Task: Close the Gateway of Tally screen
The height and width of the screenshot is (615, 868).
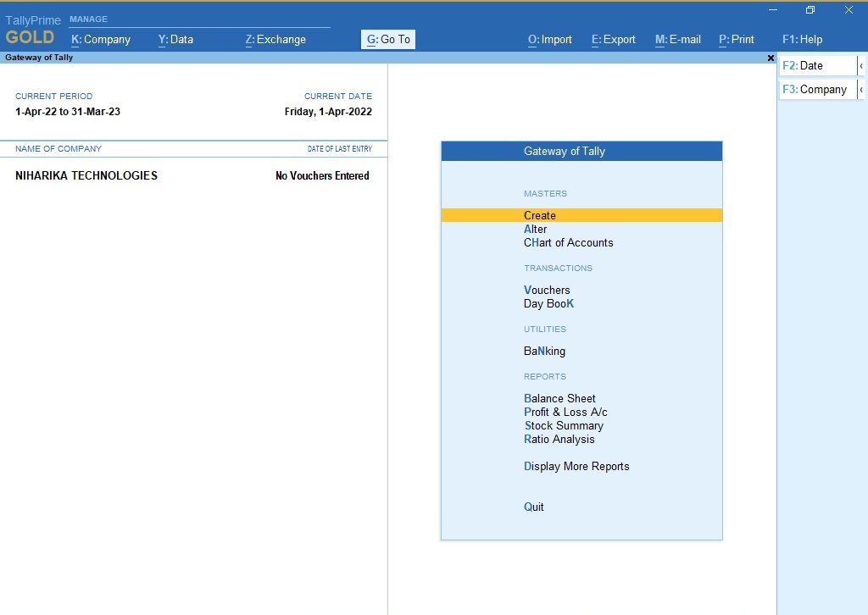Action: click(x=771, y=58)
